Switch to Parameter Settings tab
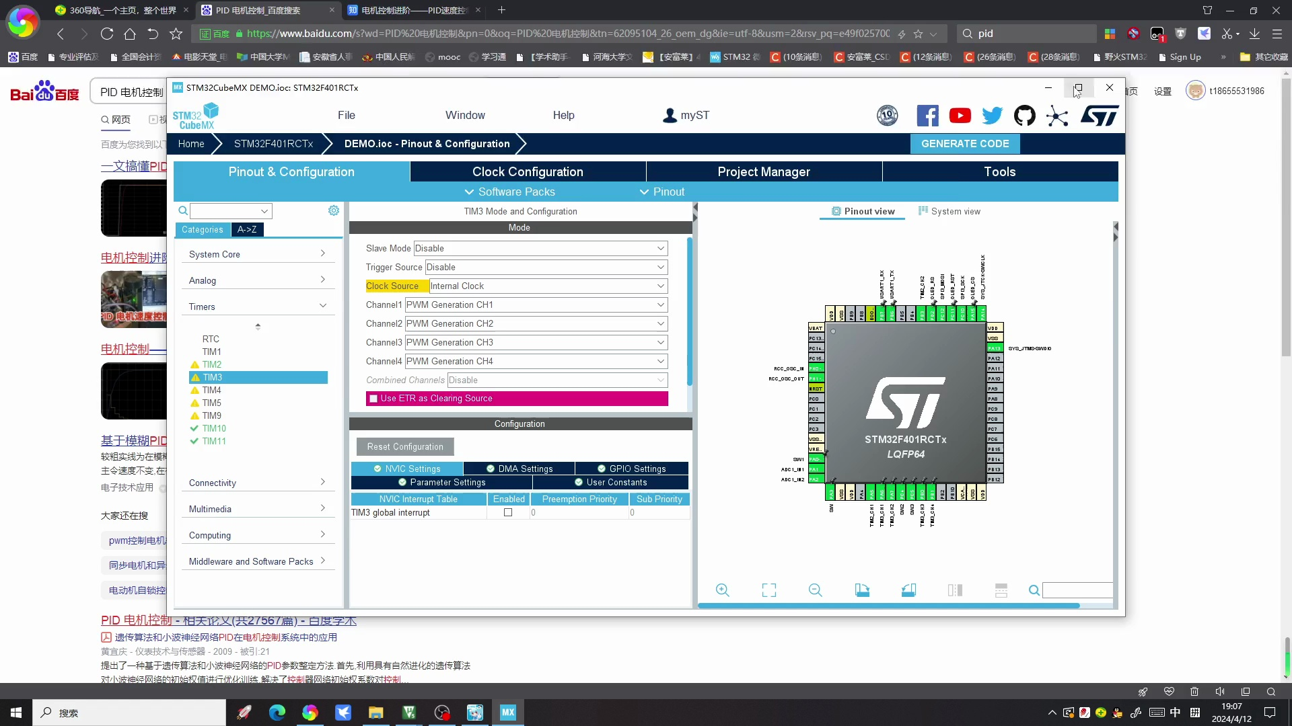 [447, 482]
